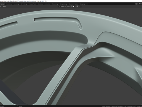Screen dimensions: 142x107
Task: Toggle proportional editing button
Action: 78,7
